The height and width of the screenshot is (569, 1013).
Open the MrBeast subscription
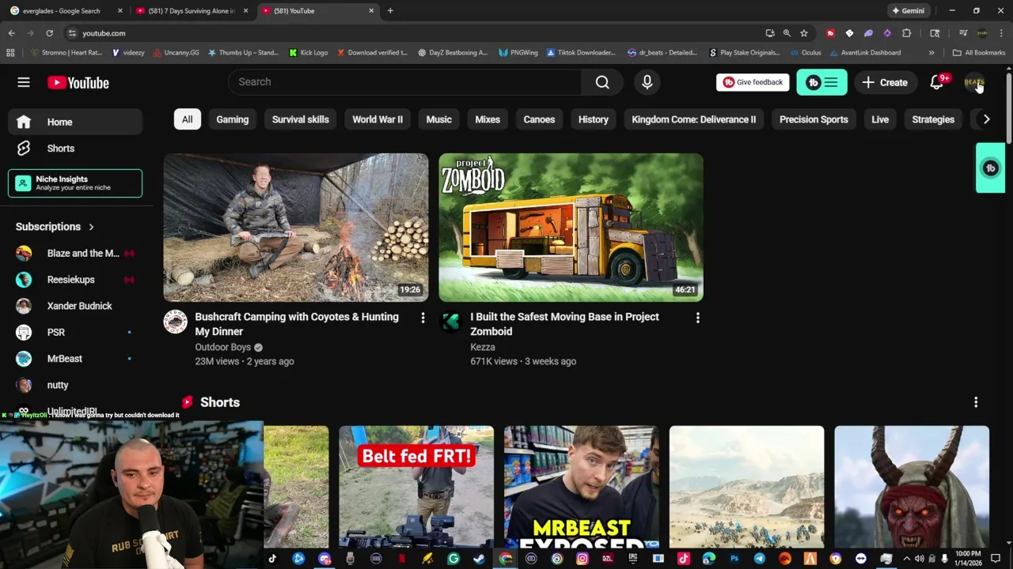75,359
